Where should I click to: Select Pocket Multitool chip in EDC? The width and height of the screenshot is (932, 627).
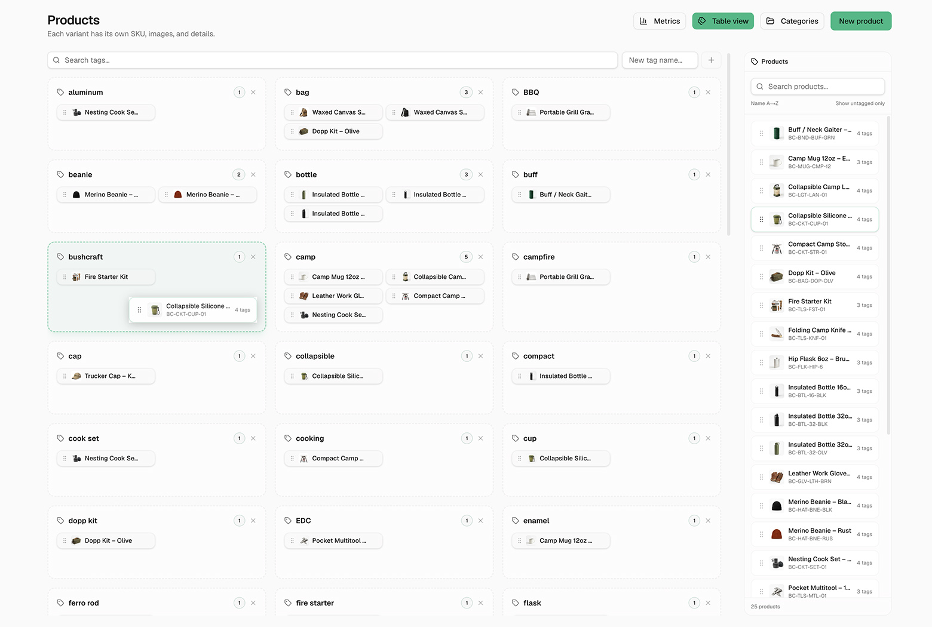[x=333, y=541]
